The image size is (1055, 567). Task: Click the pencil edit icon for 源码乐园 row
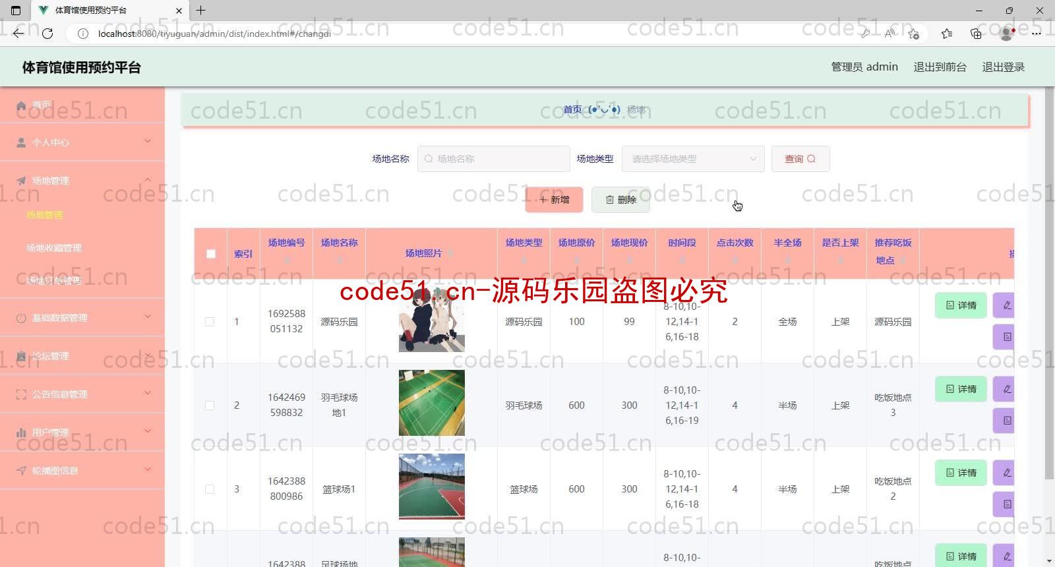click(1006, 305)
